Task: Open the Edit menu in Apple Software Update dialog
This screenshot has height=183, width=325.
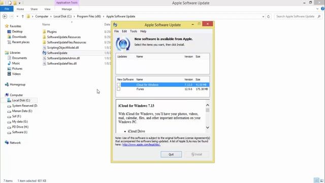Action: pos(124,32)
